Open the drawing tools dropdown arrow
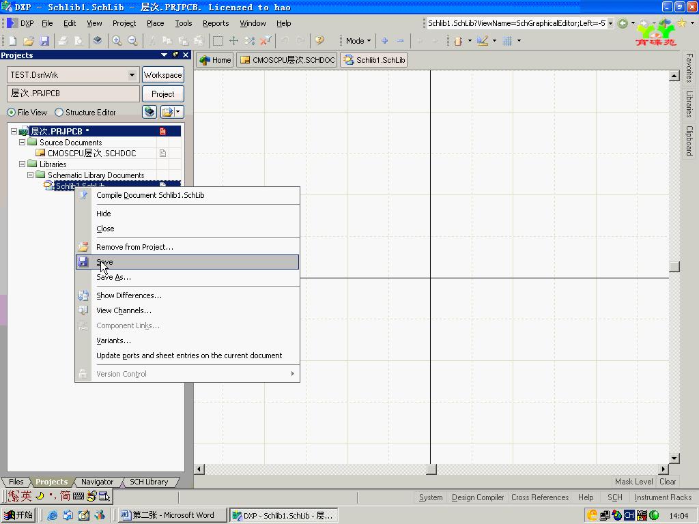The image size is (699, 524). click(x=494, y=41)
